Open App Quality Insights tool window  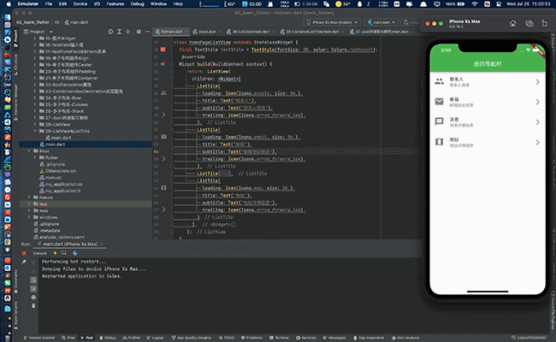tap(191, 338)
